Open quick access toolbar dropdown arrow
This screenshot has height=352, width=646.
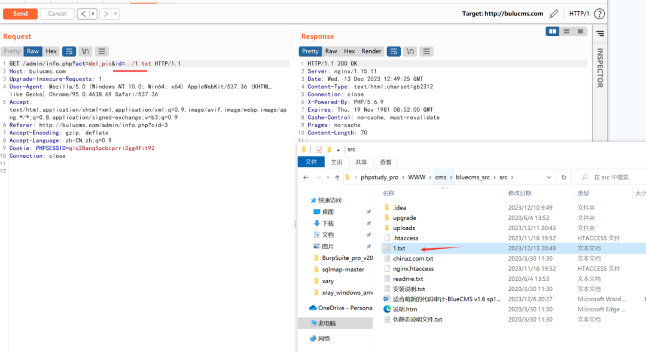click(338, 150)
